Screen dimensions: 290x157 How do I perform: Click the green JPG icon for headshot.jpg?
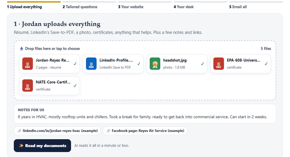[x=155, y=64]
